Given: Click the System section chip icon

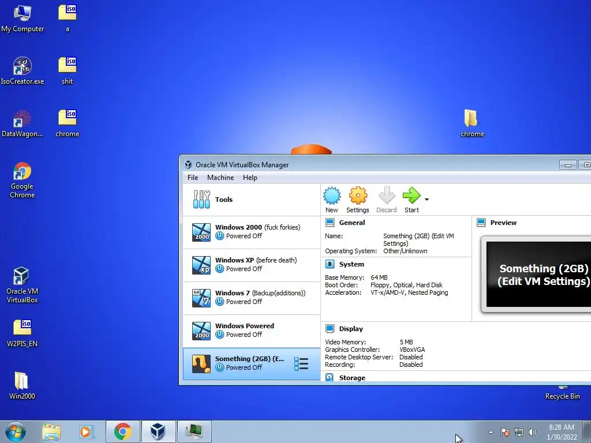Looking at the screenshot, I should (330, 264).
